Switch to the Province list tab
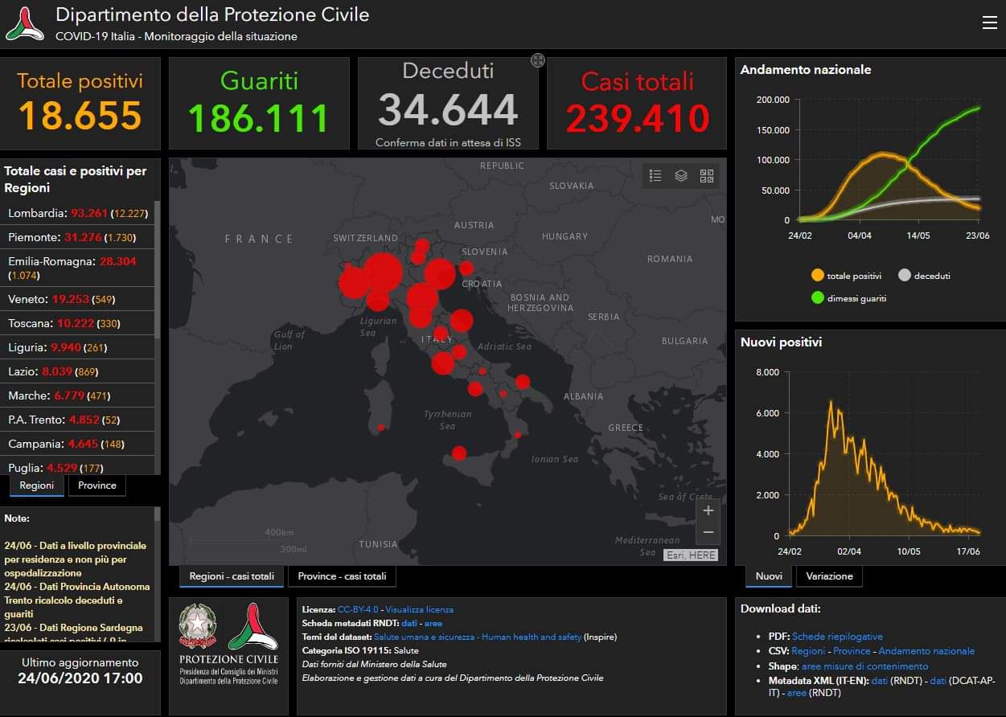 (97, 486)
